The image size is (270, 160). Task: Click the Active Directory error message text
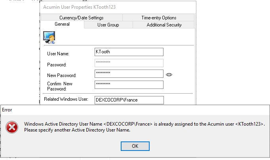click(144, 127)
